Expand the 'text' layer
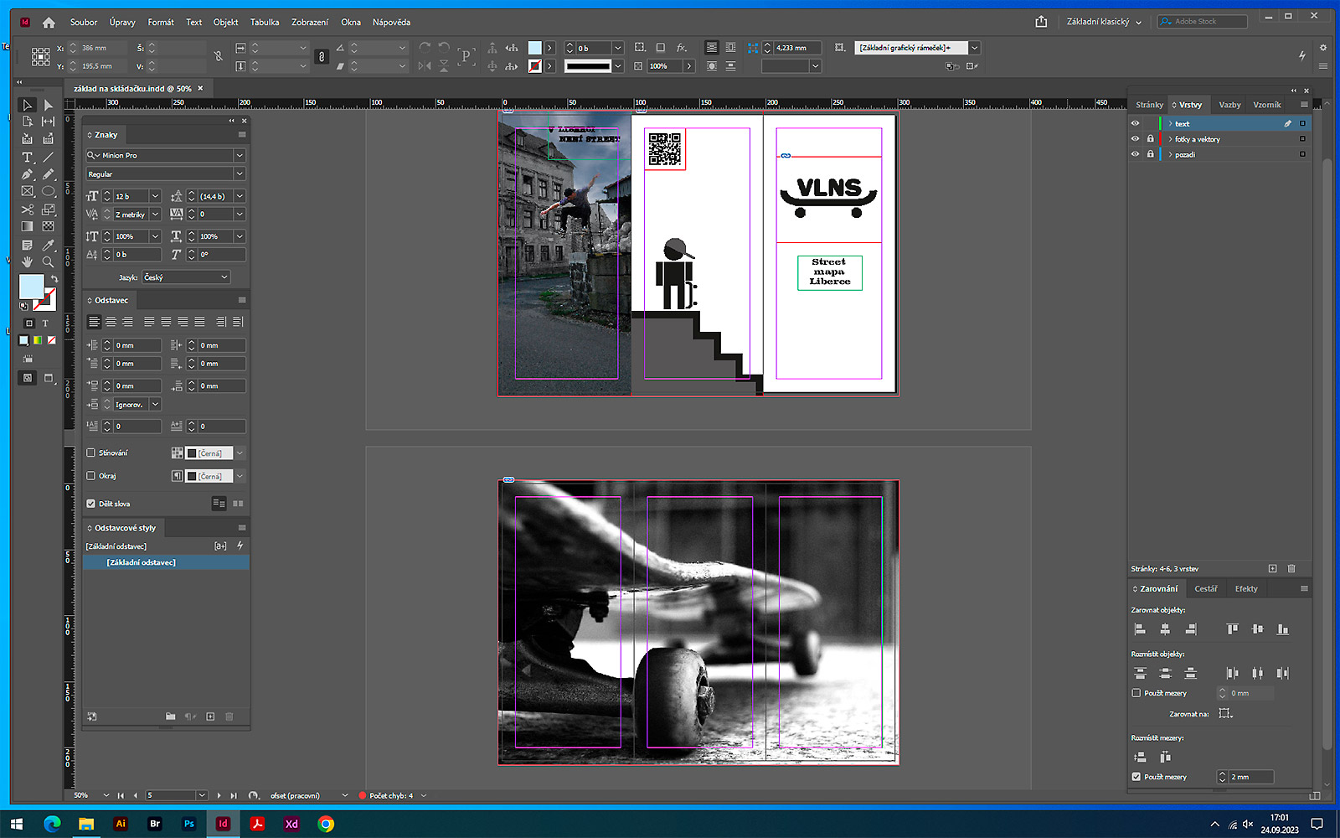The width and height of the screenshot is (1340, 838). click(x=1170, y=124)
